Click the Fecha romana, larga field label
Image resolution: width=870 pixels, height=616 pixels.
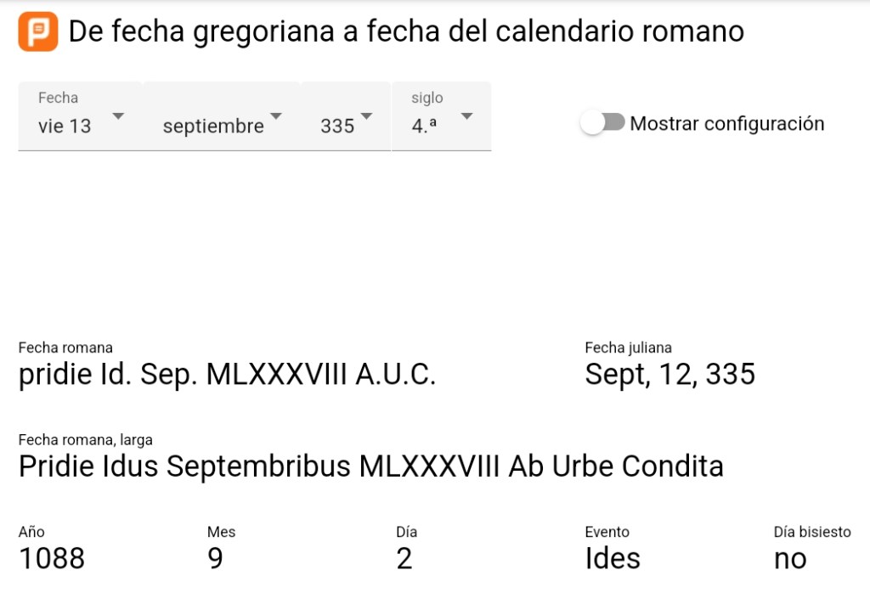pyautogui.click(x=85, y=439)
